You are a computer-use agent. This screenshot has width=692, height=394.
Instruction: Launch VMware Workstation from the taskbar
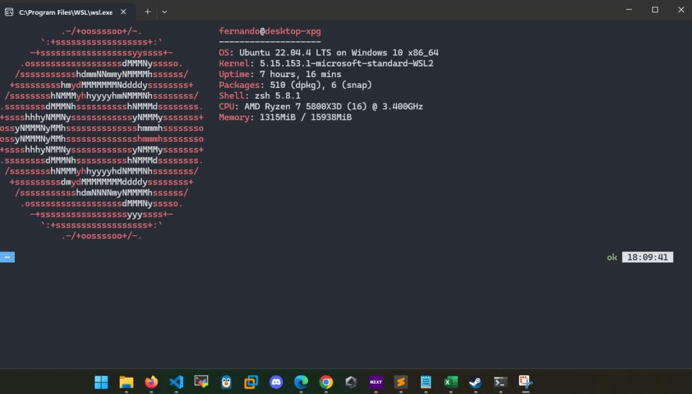click(251, 383)
